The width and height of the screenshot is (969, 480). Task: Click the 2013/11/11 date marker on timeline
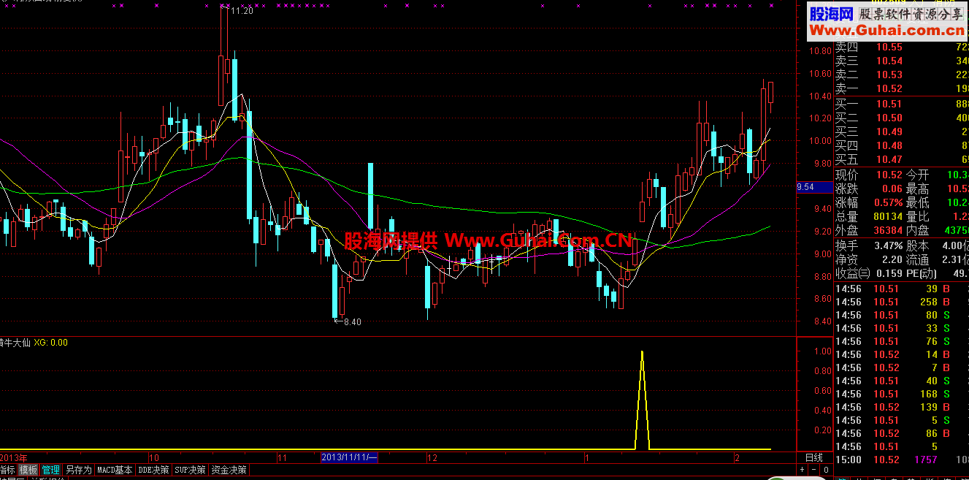pyautogui.click(x=350, y=457)
